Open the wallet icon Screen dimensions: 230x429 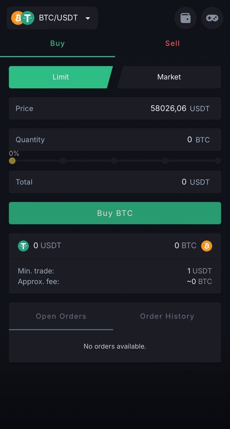[185, 18]
